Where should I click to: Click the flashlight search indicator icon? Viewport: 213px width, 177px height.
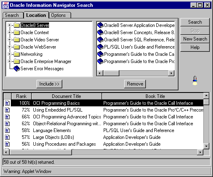click(195, 81)
